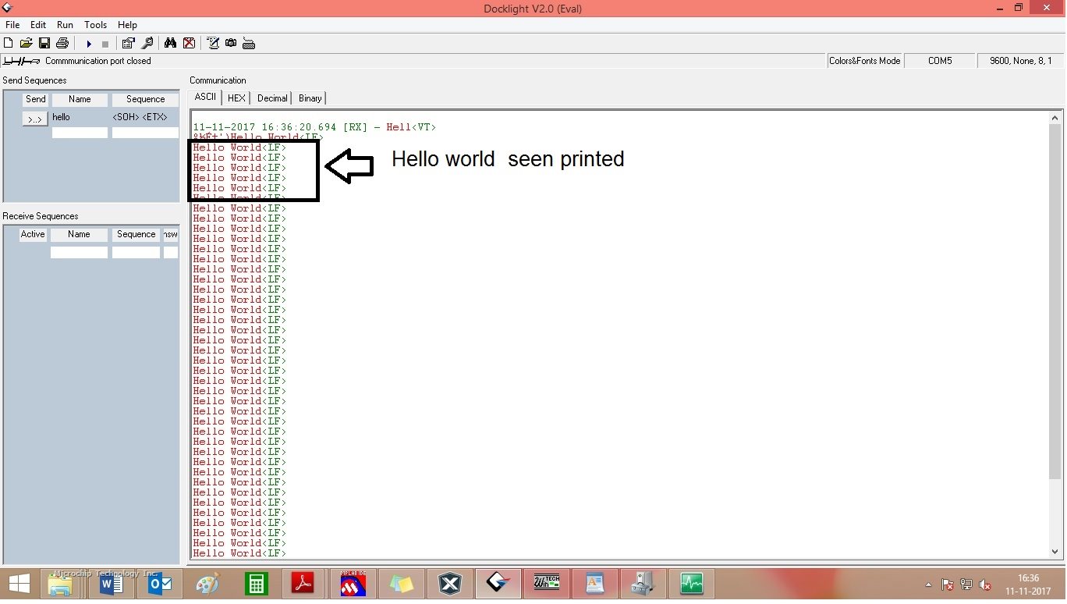This screenshot has height=604, width=1067.
Task: Open the notepad/script editor icon
Action: [x=213, y=44]
